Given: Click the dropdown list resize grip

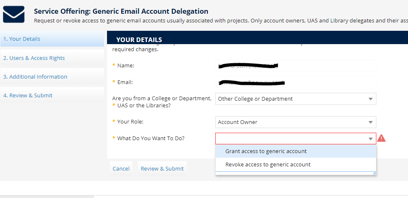Looking at the screenshot, I should [374, 173].
